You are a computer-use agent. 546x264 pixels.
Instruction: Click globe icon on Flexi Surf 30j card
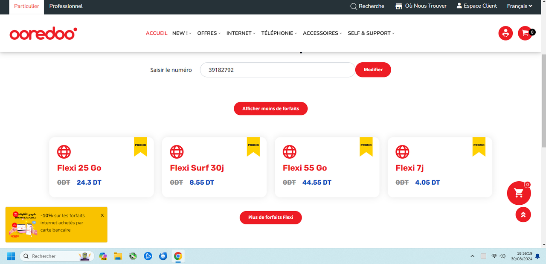[177, 152]
